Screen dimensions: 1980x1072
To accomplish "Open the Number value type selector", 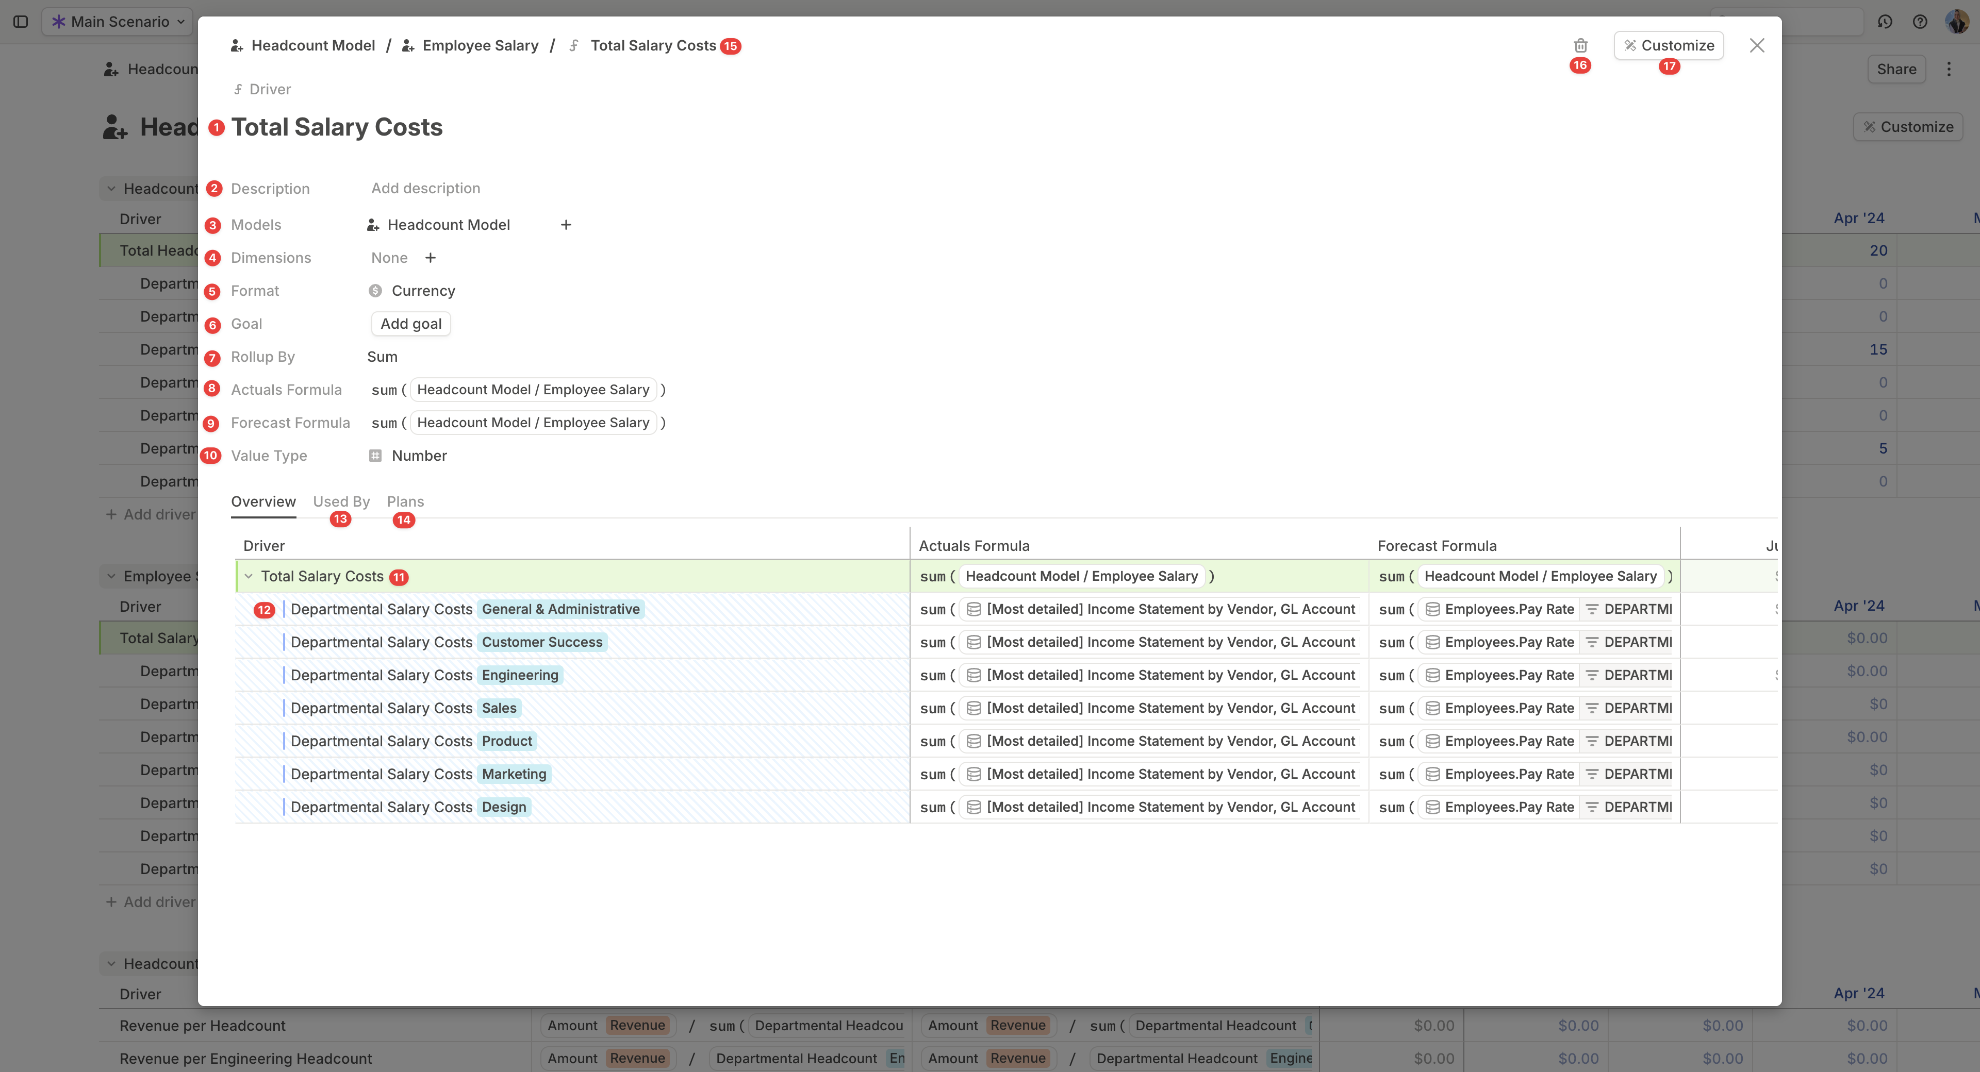I will [x=418, y=456].
